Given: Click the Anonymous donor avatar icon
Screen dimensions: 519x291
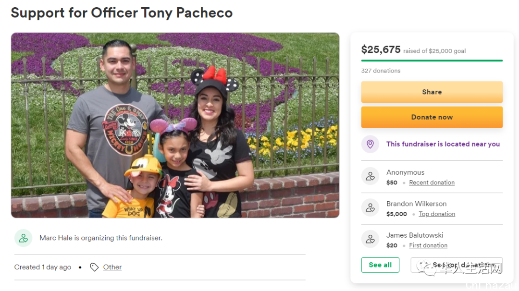Looking at the screenshot, I should point(370,176).
